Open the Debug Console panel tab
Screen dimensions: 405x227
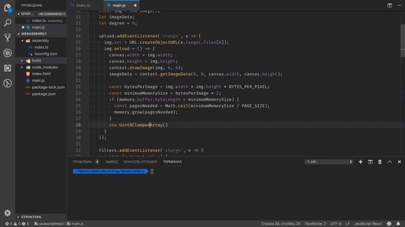pos(140,161)
